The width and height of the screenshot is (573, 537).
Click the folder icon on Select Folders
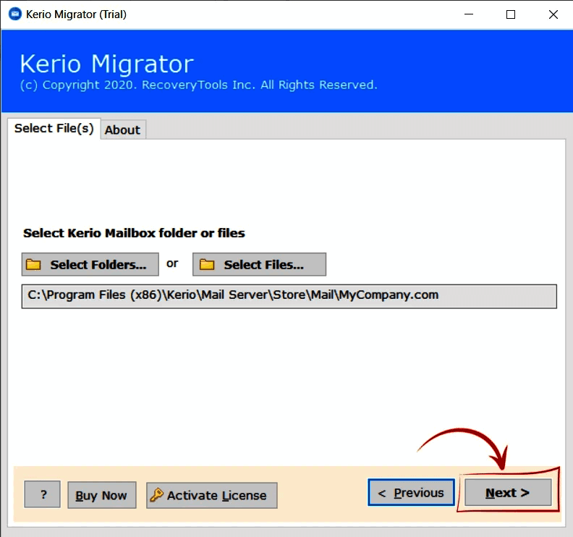pyautogui.click(x=33, y=265)
